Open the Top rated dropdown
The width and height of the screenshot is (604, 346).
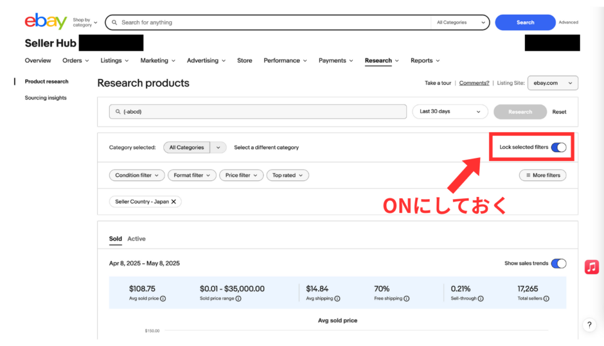287,176
